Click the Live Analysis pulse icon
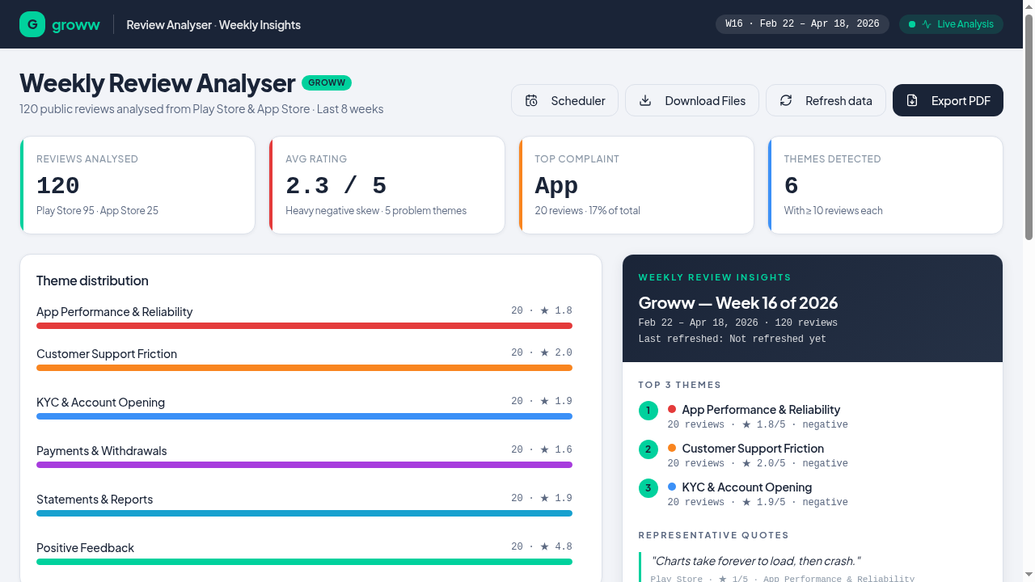This screenshot has width=1035, height=582. click(x=927, y=24)
